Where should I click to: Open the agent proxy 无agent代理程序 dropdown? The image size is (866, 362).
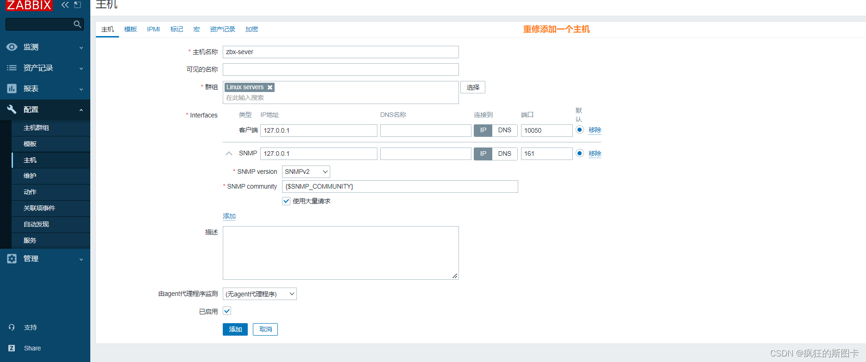tap(260, 294)
